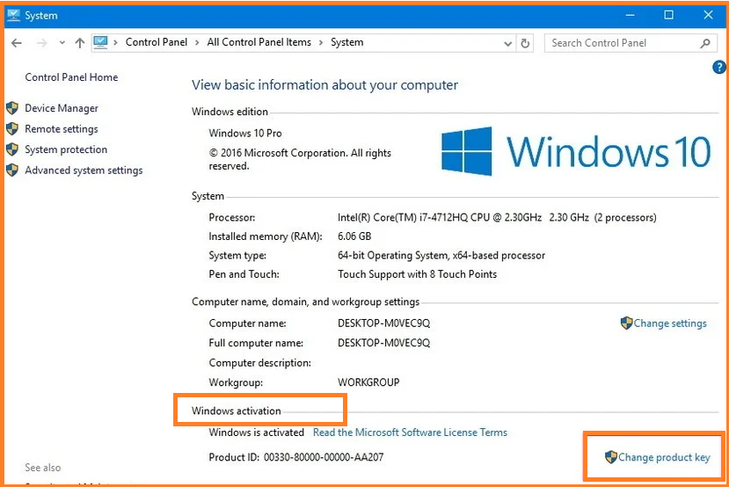Read the Microsoft Software License Terms
The width and height of the screenshot is (729, 487).
[x=410, y=432]
